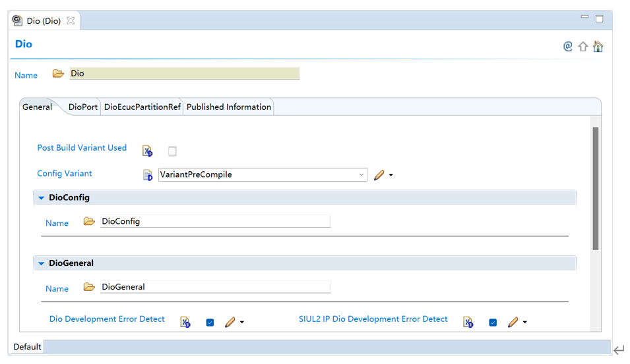This screenshot has width=630, height=364.
Task: Uncheck Dio Development Error Detect checkbox
Action: (210, 323)
